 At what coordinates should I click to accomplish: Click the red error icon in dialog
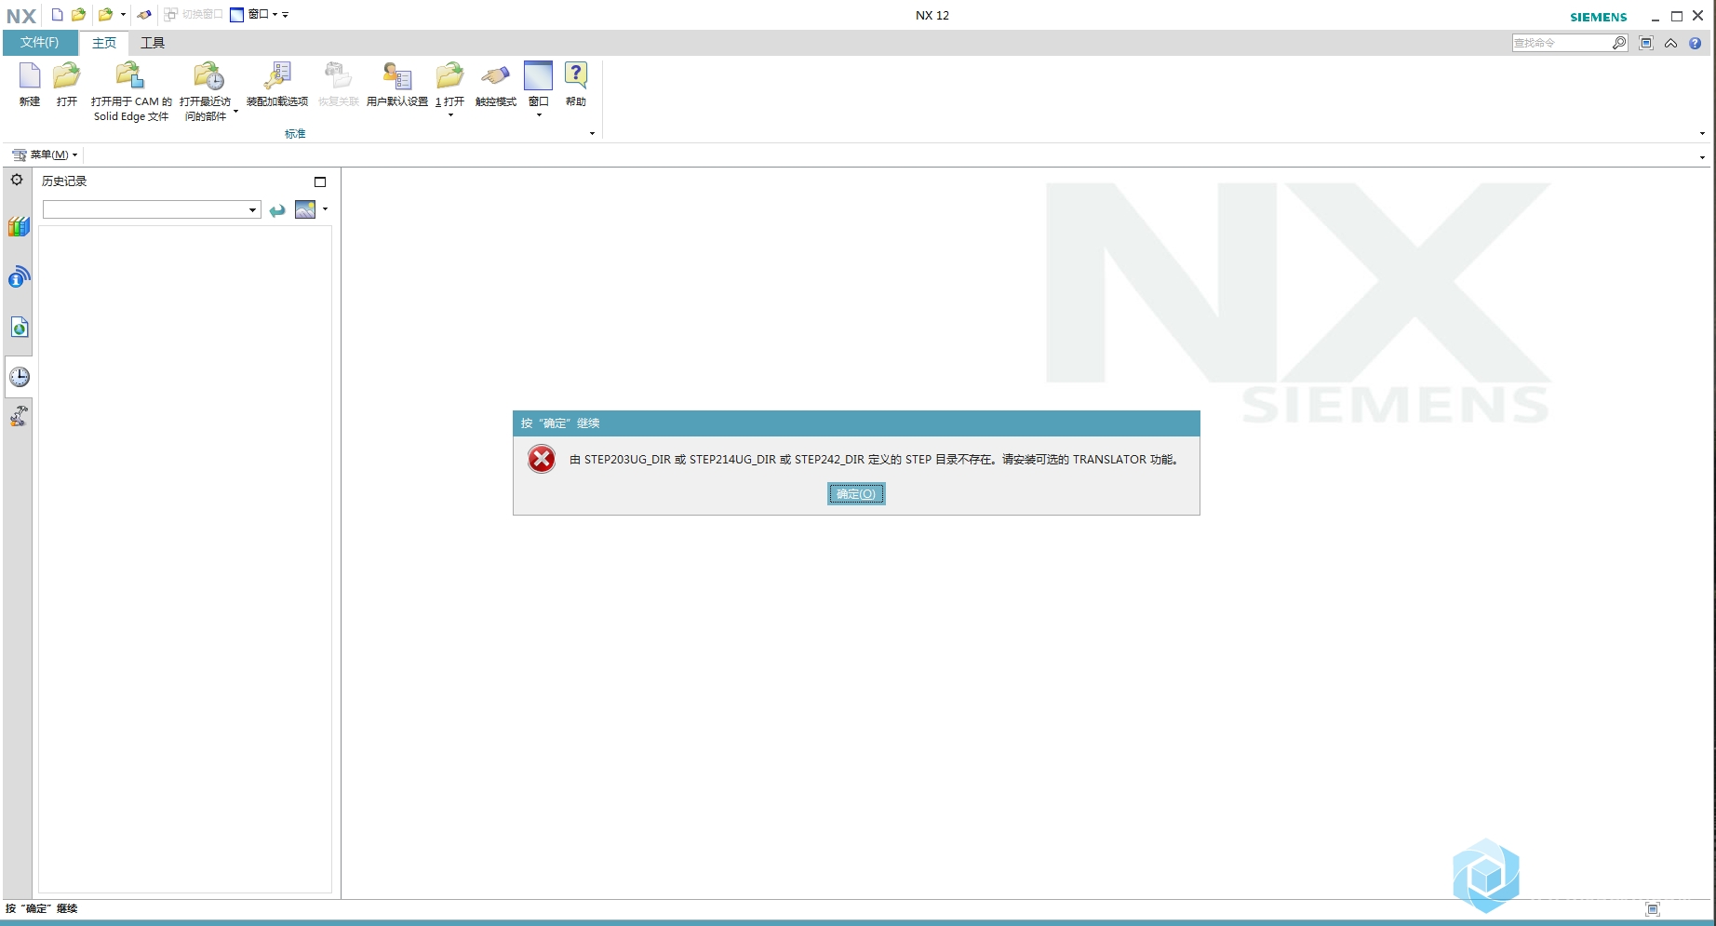(542, 459)
